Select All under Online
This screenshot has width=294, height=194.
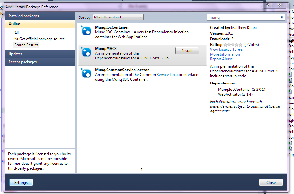17,33
